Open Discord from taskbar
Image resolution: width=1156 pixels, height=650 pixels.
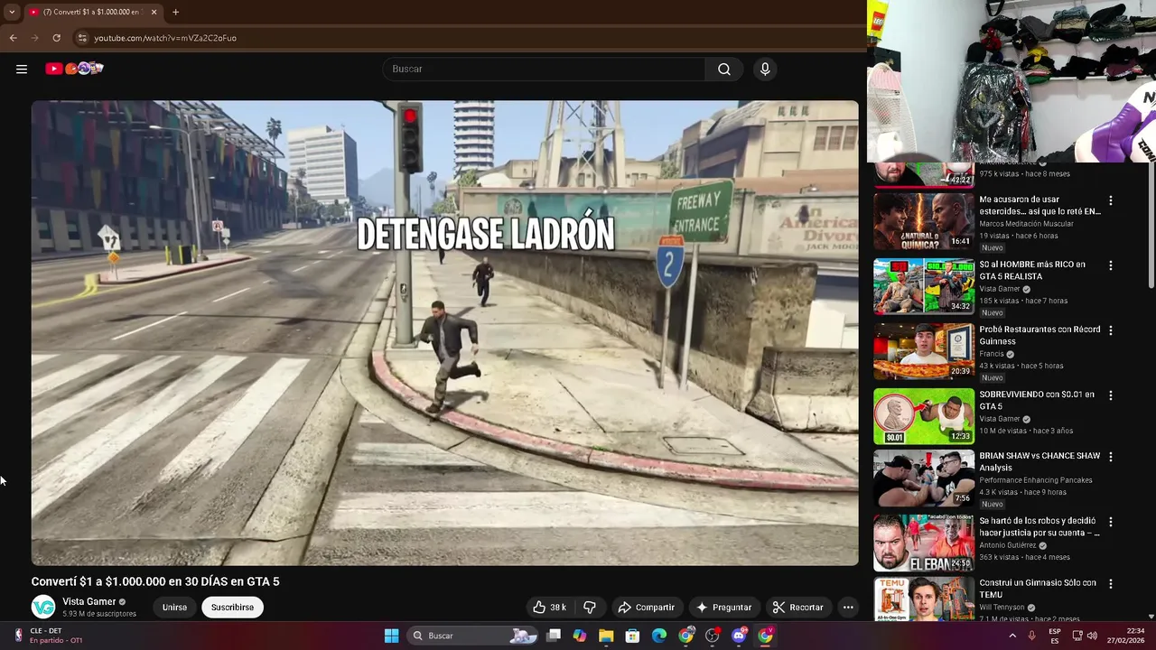[739, 636]
